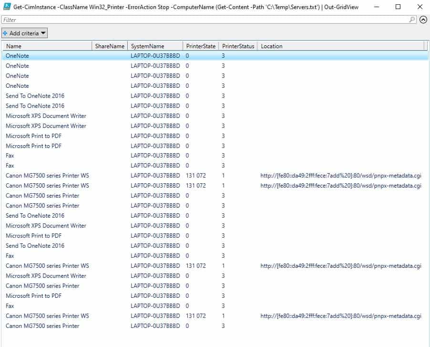430x347 pixels.
Task: Sort by the ShareName column header
Action: click(110, 46)
